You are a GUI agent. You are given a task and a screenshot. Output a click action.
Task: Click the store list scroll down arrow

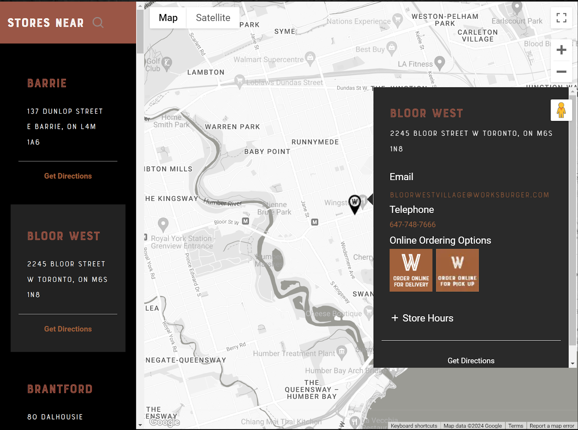click(140, 425)
